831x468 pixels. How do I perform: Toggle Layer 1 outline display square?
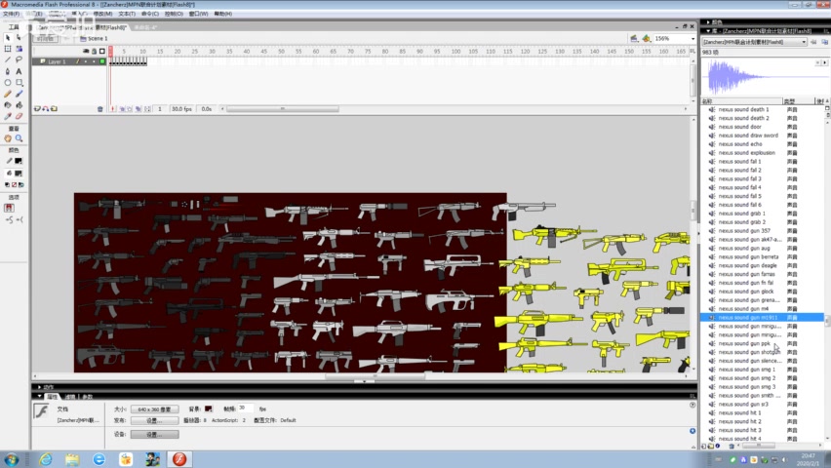pyautogui.click(x=101, y=61)
